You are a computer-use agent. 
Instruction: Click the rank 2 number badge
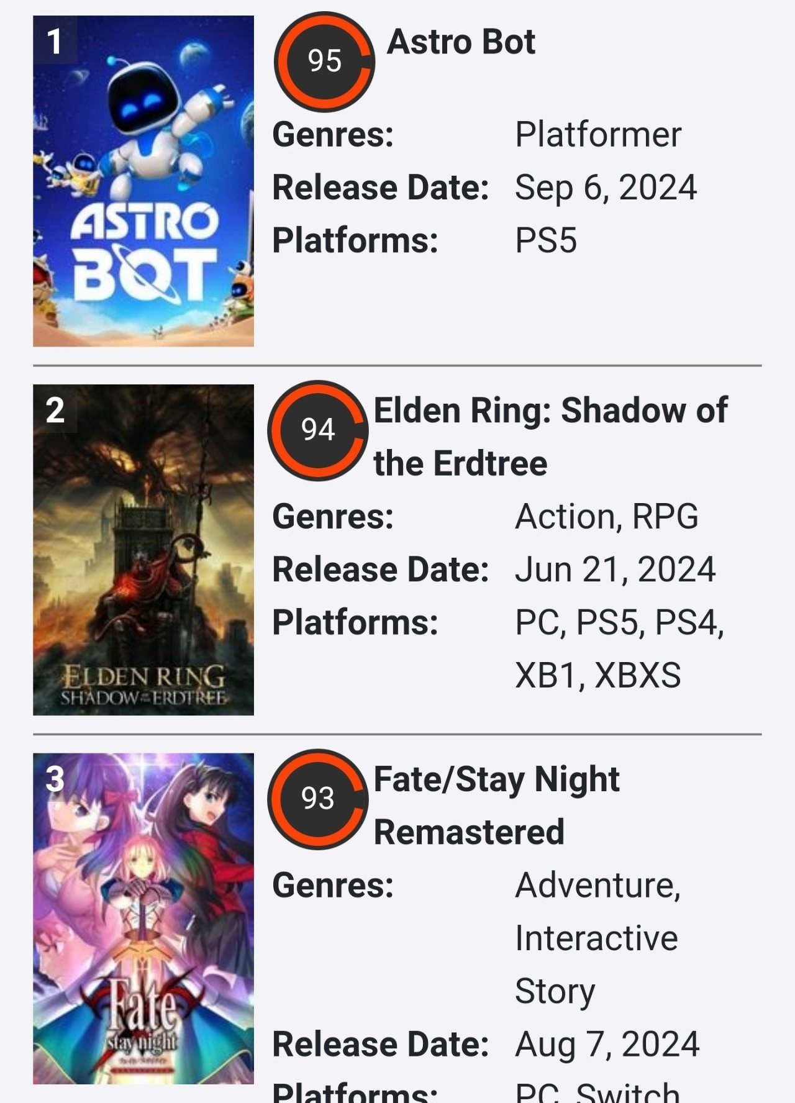click(x=55, y=409)
